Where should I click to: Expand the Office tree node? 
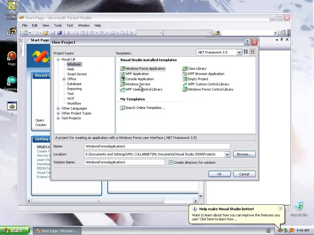pyautogui.click(x=64, y=79)
